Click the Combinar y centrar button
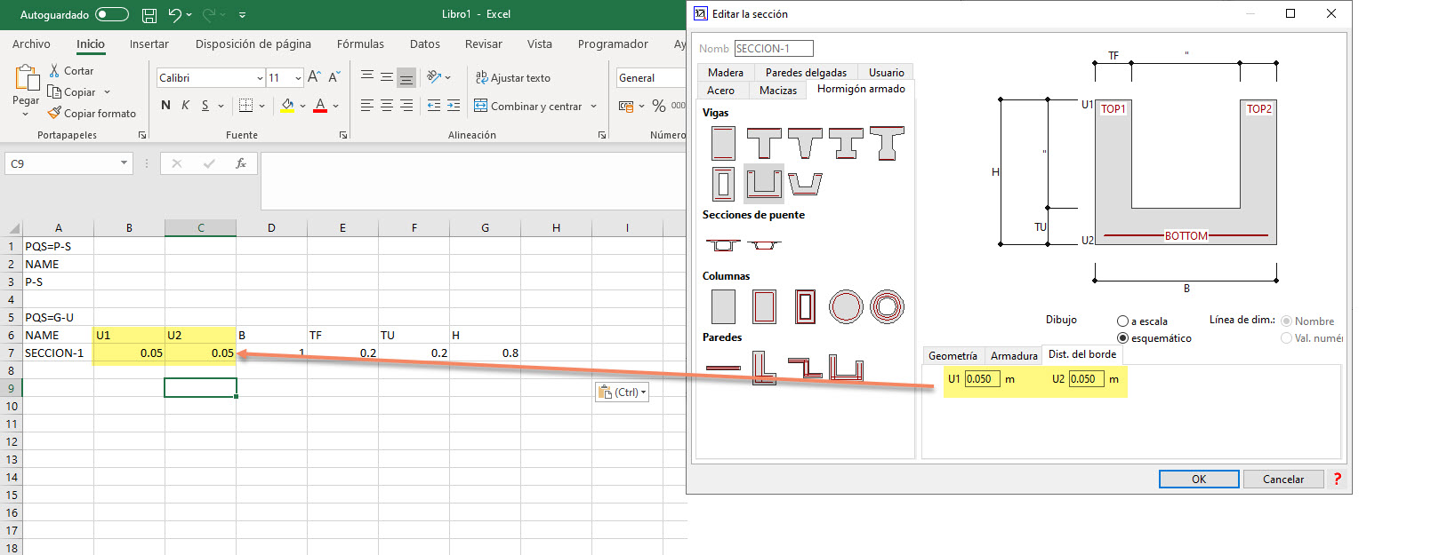The height and width of the screenshot is (555, 1439). [x=528, y=107]
